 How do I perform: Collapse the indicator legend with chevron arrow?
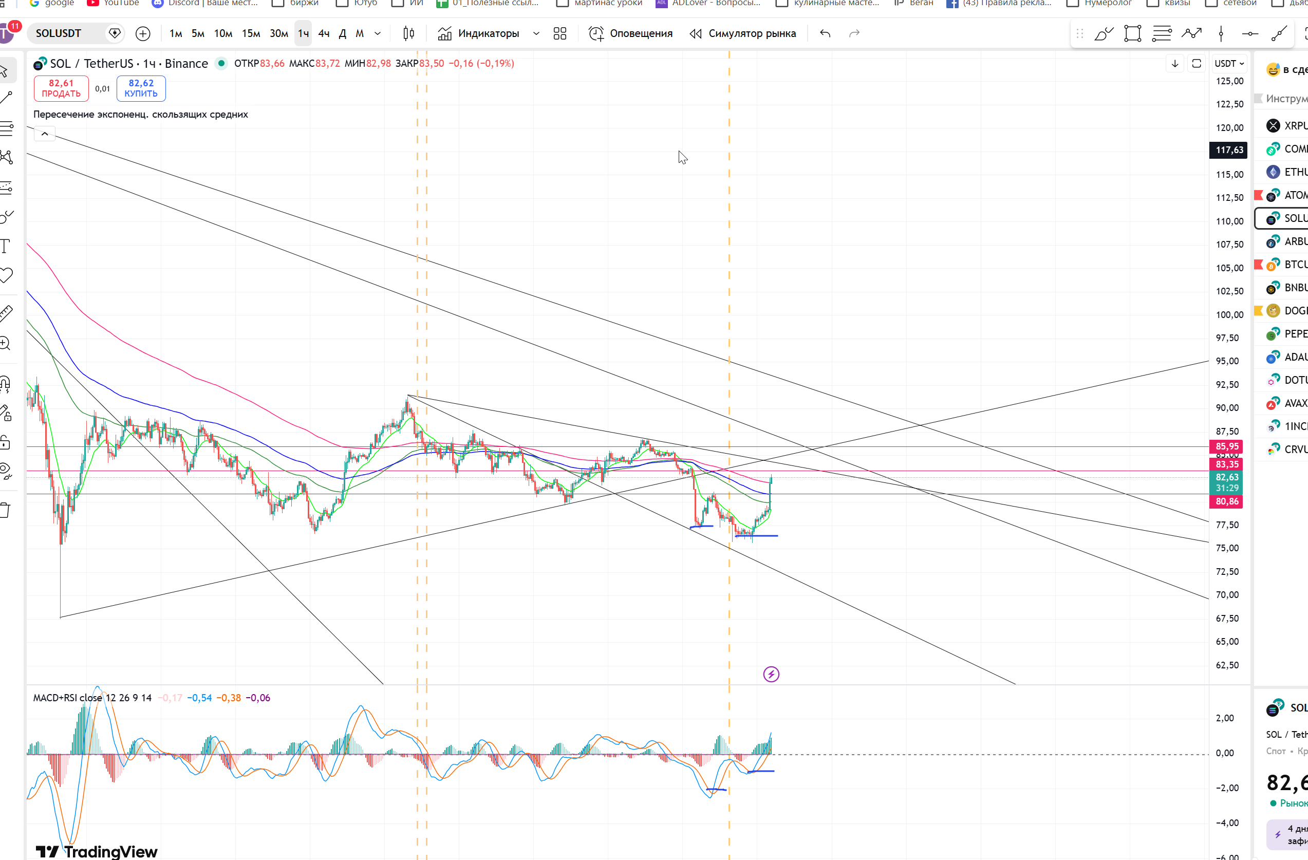(45, 134)
